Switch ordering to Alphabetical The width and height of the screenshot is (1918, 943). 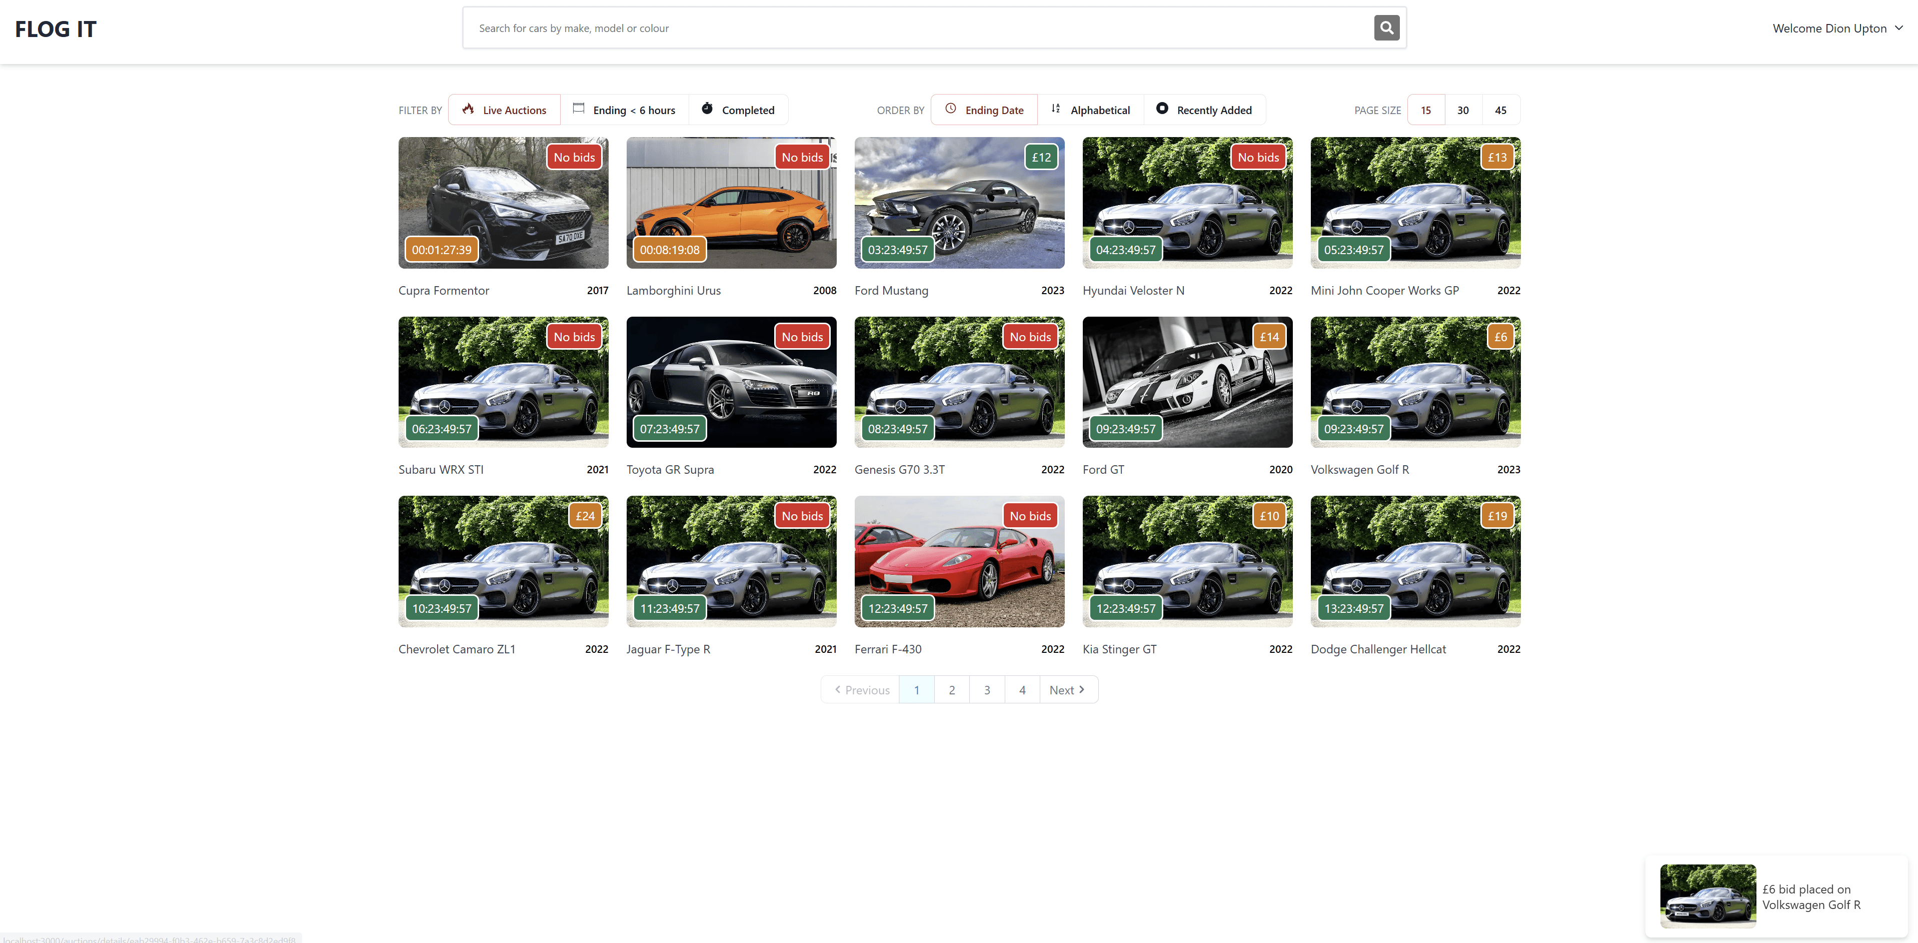coord(1100,110)
